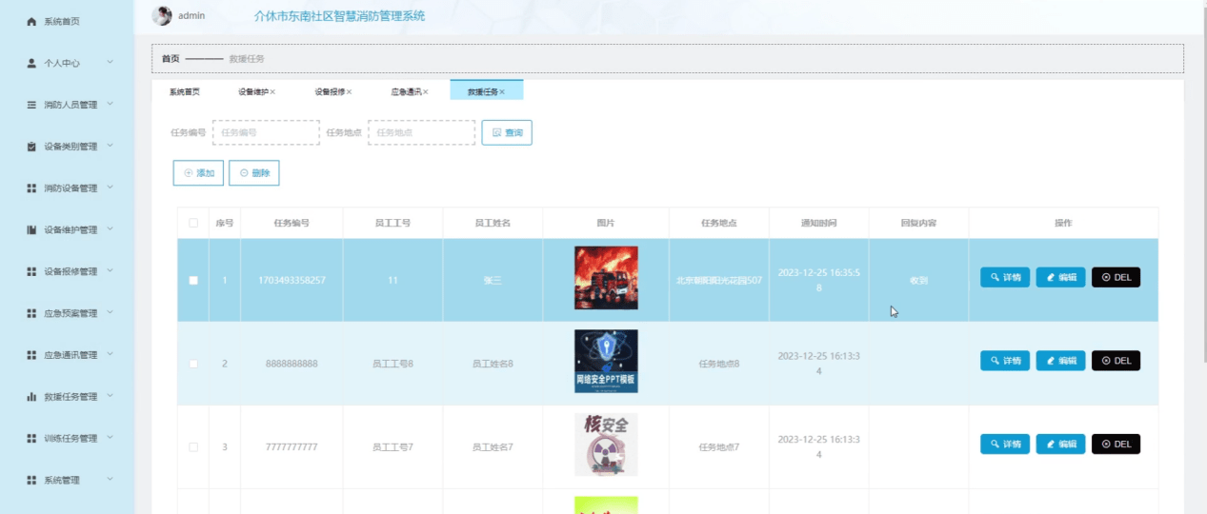Open the 网络安全PPT模板 image thumbnail
The height and width of the screenshot is (514, 1207).
606,362
